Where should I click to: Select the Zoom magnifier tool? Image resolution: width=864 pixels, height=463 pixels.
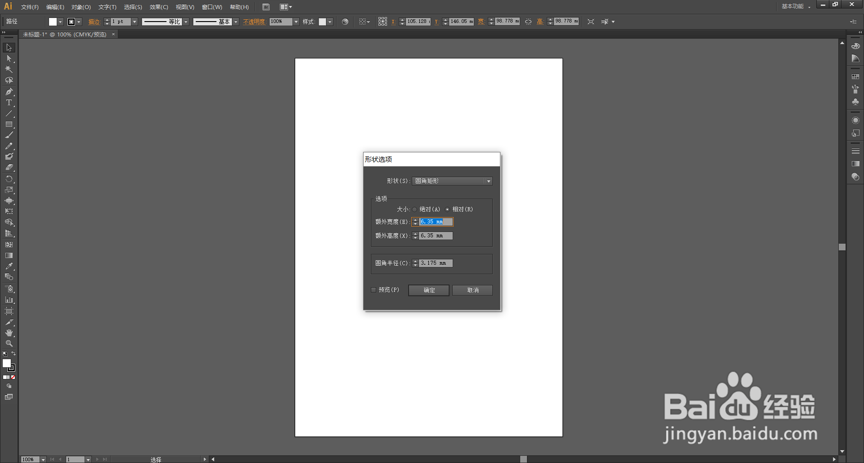coord(9,343)
